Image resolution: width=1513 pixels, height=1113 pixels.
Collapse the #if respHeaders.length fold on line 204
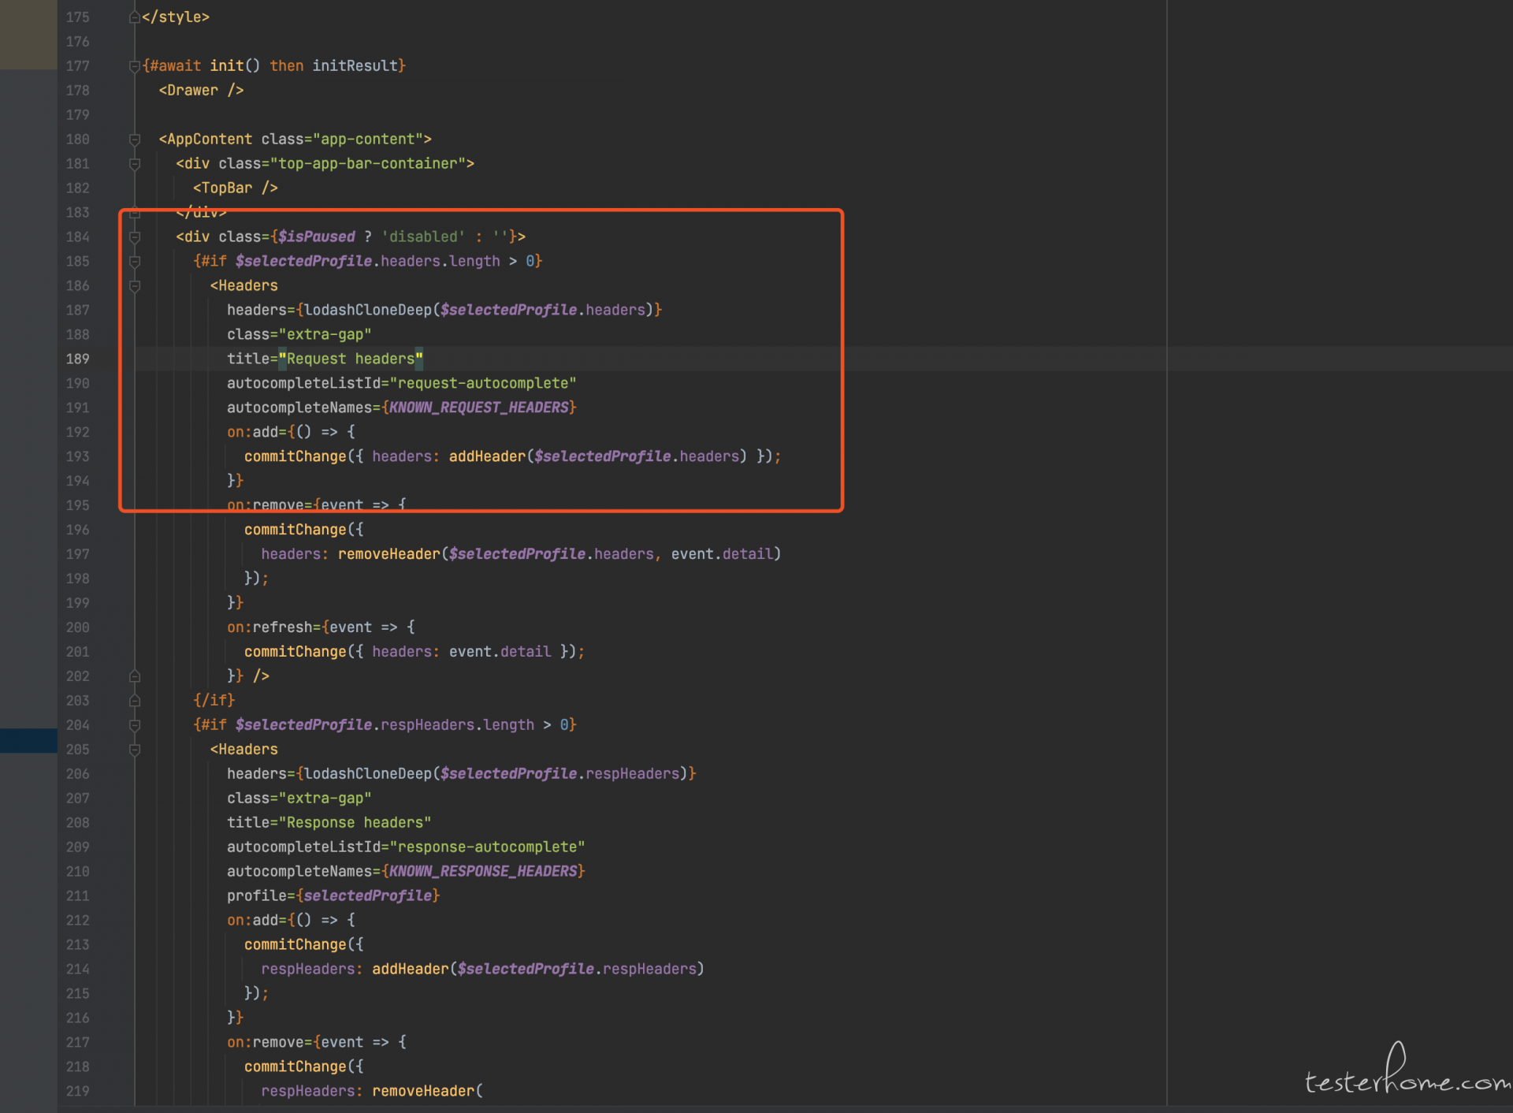point(135,725)
